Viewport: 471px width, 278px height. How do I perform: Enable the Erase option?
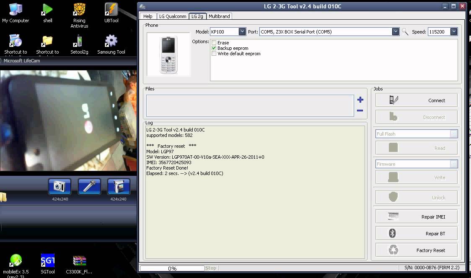214,43
